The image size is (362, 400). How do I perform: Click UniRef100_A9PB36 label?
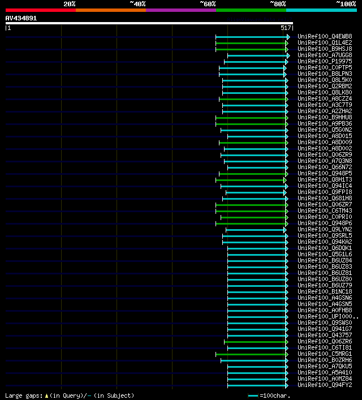(325, 123)
